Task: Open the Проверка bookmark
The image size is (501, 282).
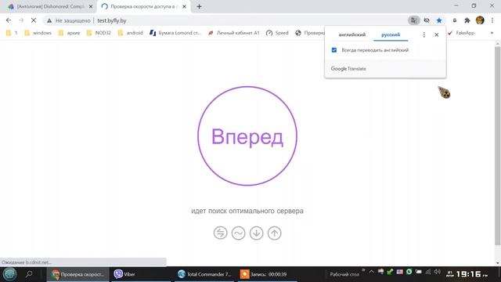Action: point(309,33)
